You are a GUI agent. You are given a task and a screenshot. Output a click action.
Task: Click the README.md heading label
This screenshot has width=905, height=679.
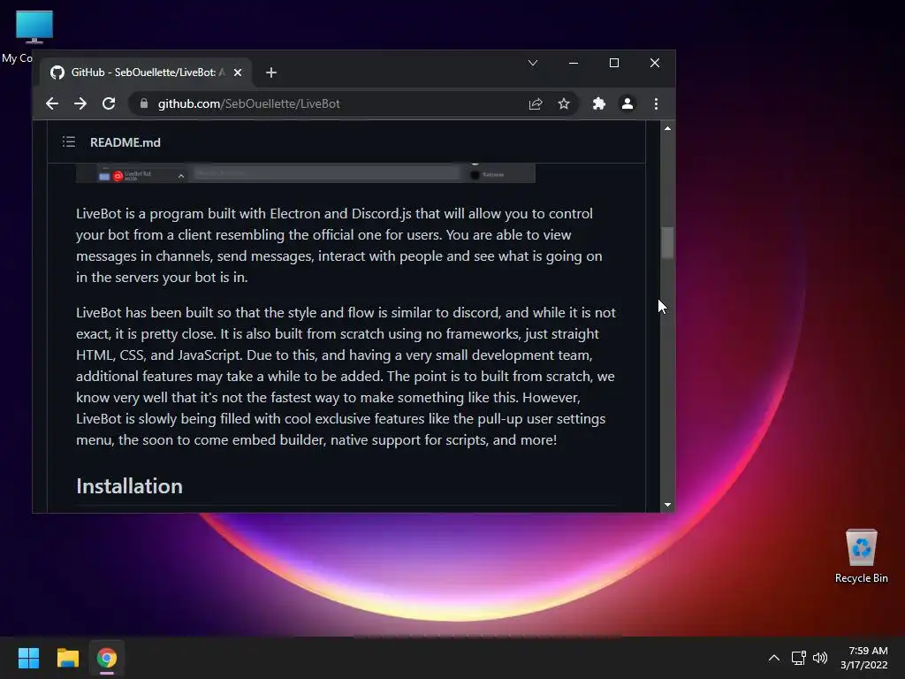[x=125, y=142]
